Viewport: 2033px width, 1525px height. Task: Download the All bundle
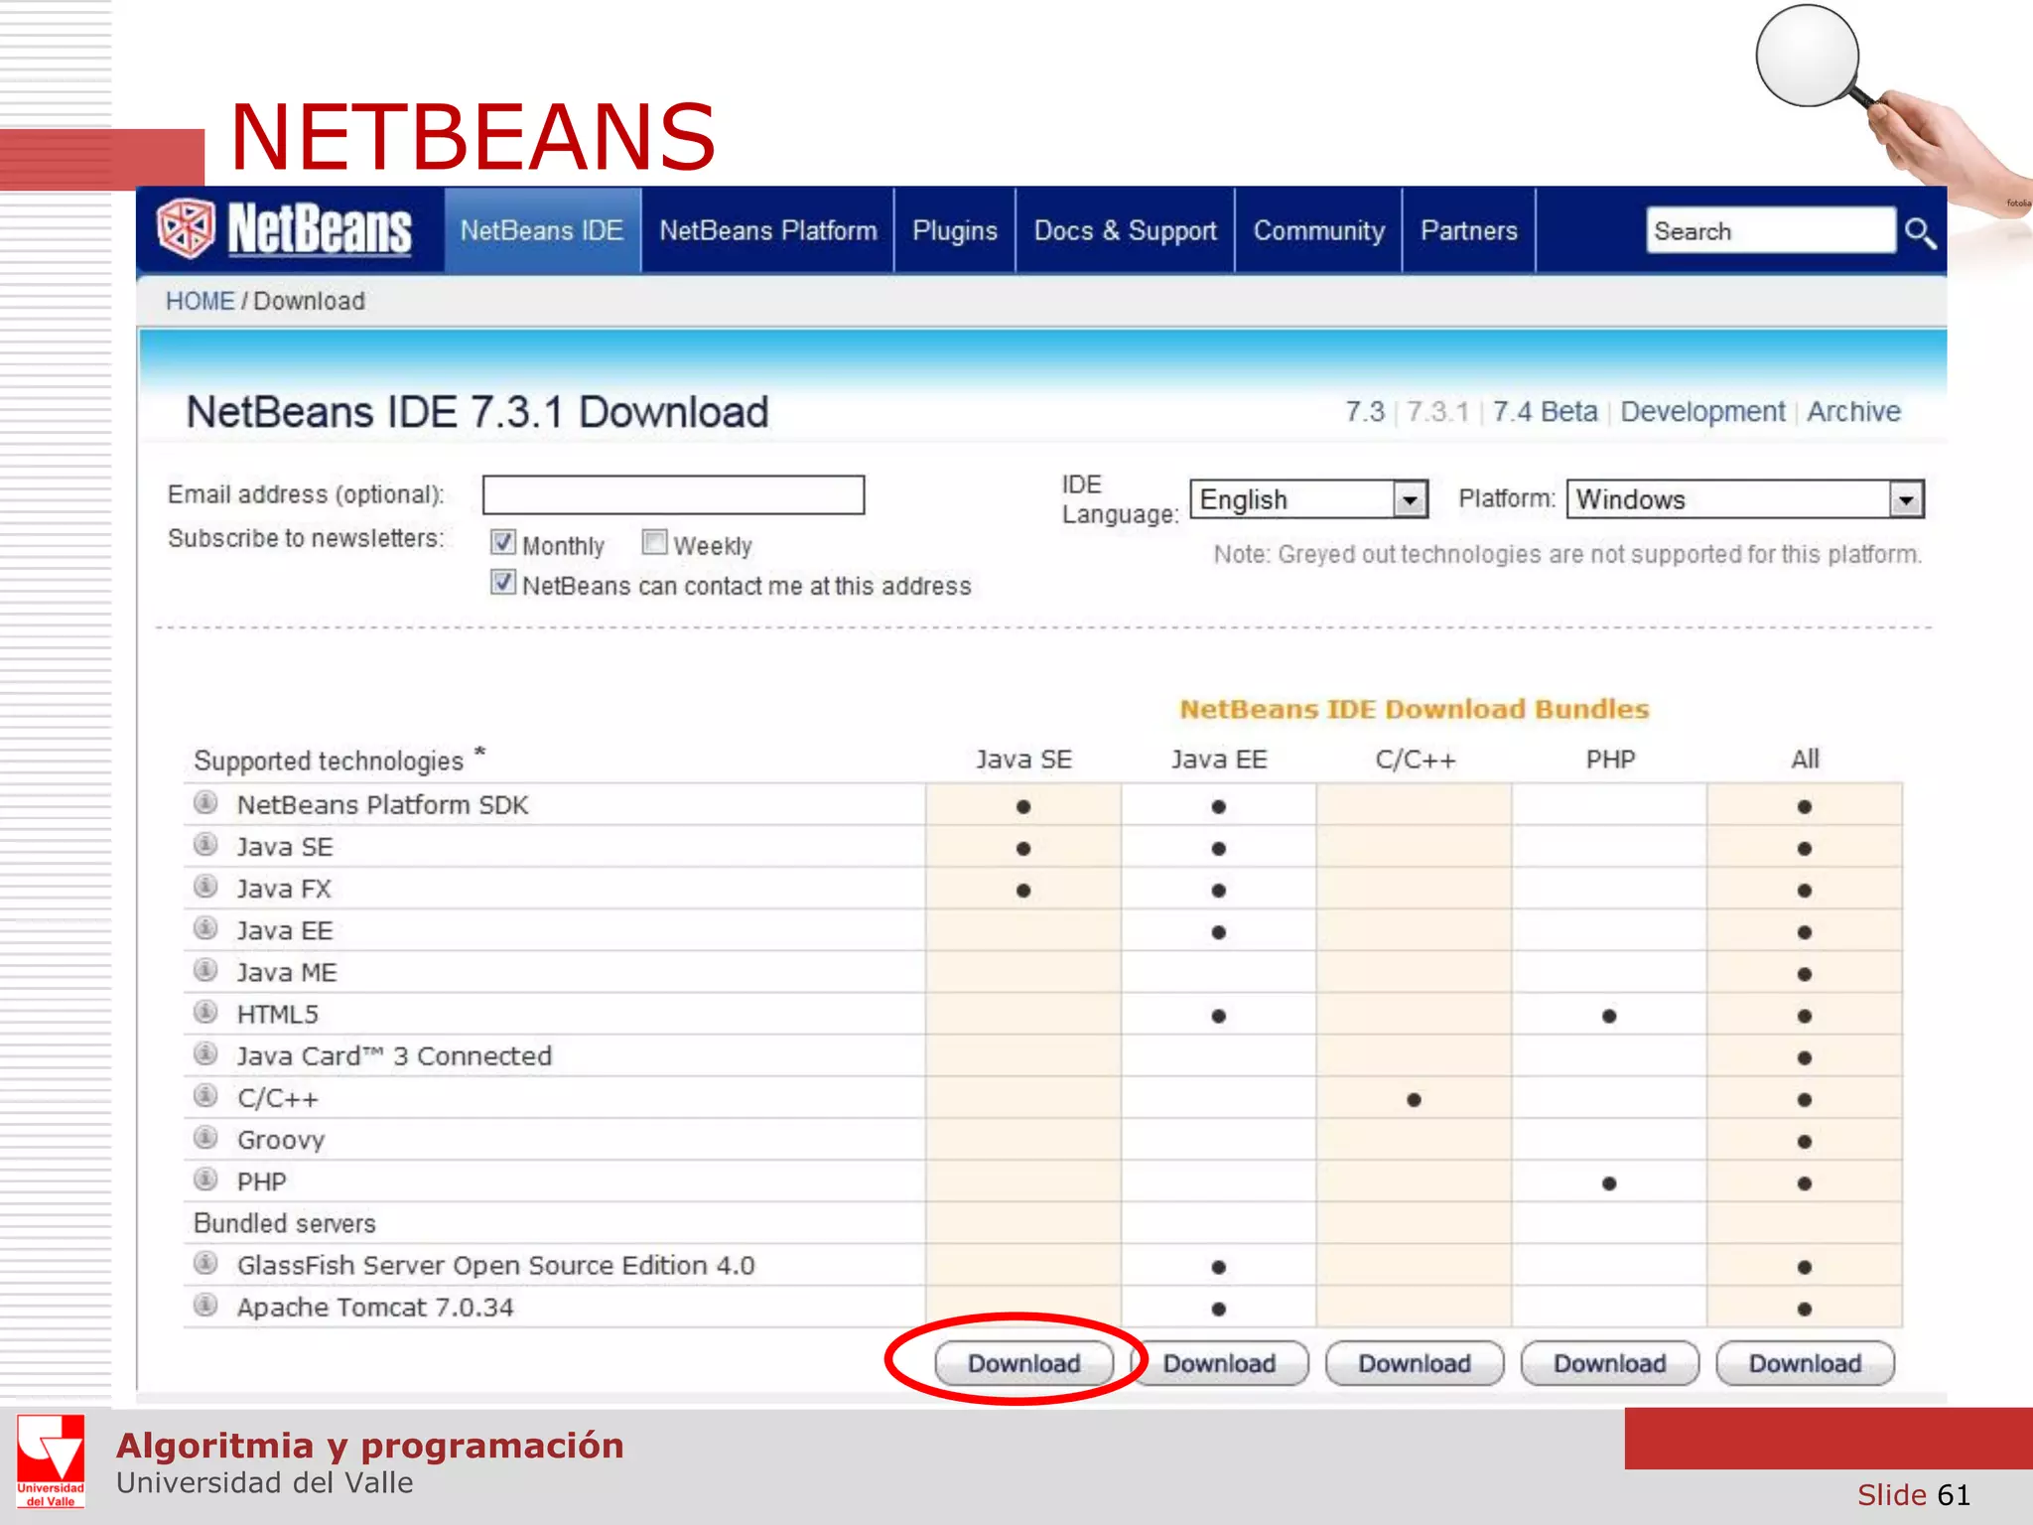tap(1805, 1364)
